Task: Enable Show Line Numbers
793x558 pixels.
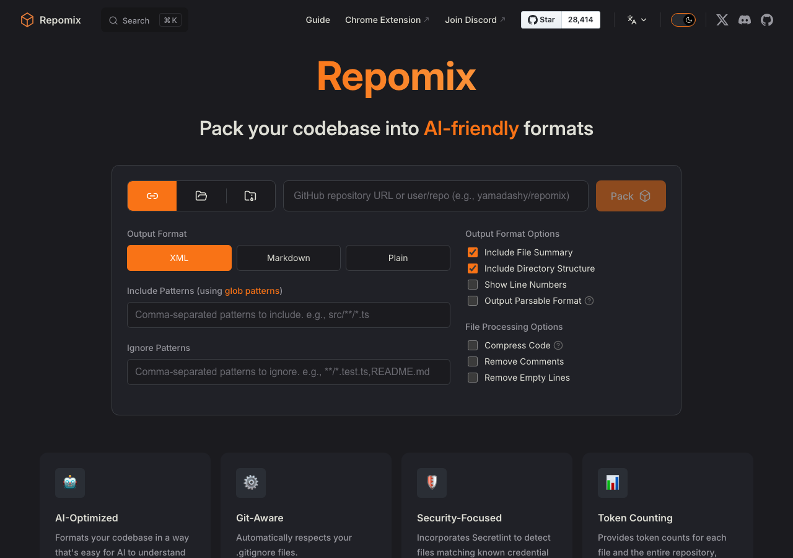Action: click(473, 285)
